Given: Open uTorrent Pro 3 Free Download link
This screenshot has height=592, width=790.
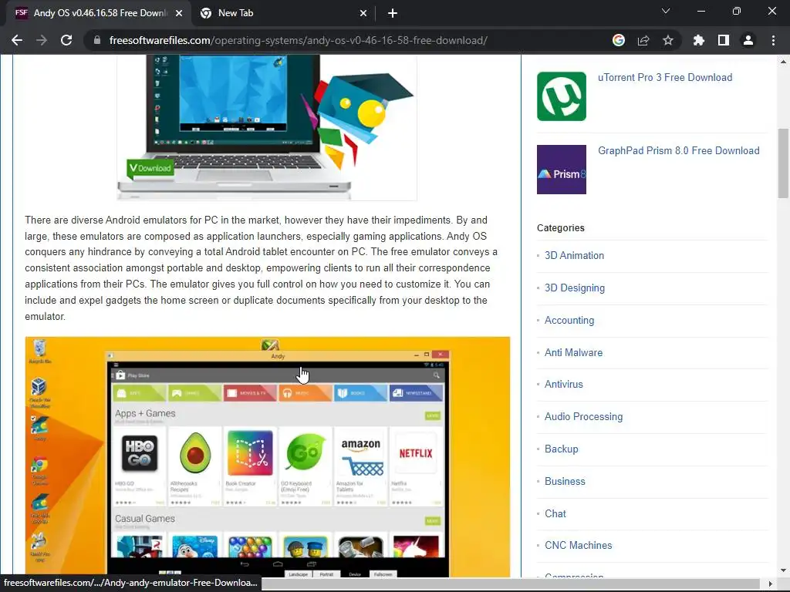Looking at the screenshot, I should (x=665, y=78).
